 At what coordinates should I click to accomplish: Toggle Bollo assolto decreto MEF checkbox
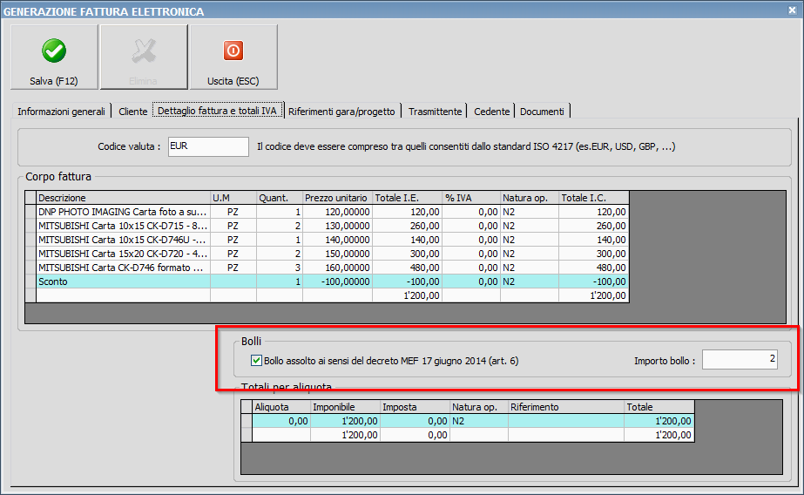(x=256, y=361)
